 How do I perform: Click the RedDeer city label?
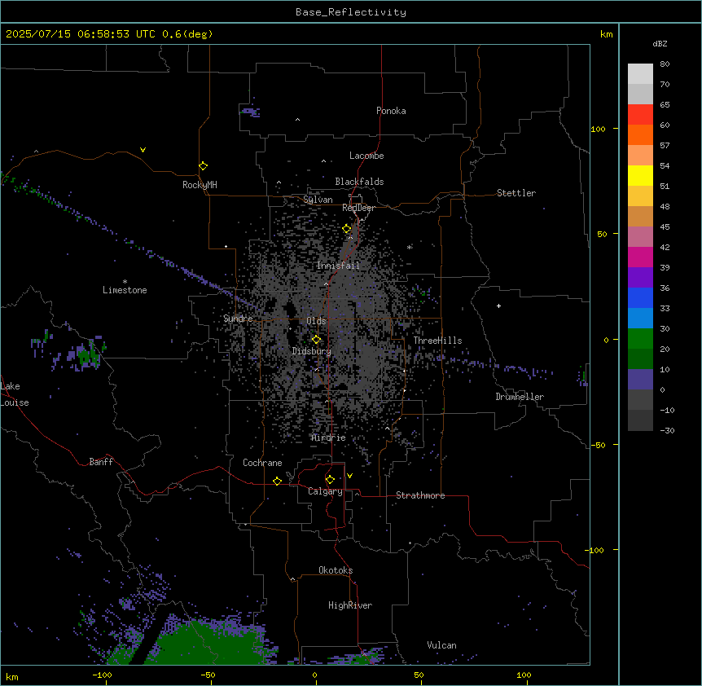click(x=358, y=208)
